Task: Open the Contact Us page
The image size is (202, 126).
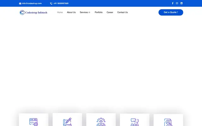Action: click(122, 12)
